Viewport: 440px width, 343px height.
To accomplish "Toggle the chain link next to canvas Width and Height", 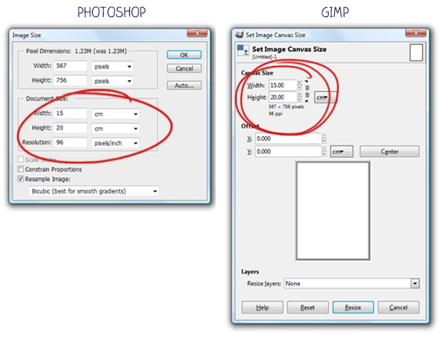I will tap(308, 91).
